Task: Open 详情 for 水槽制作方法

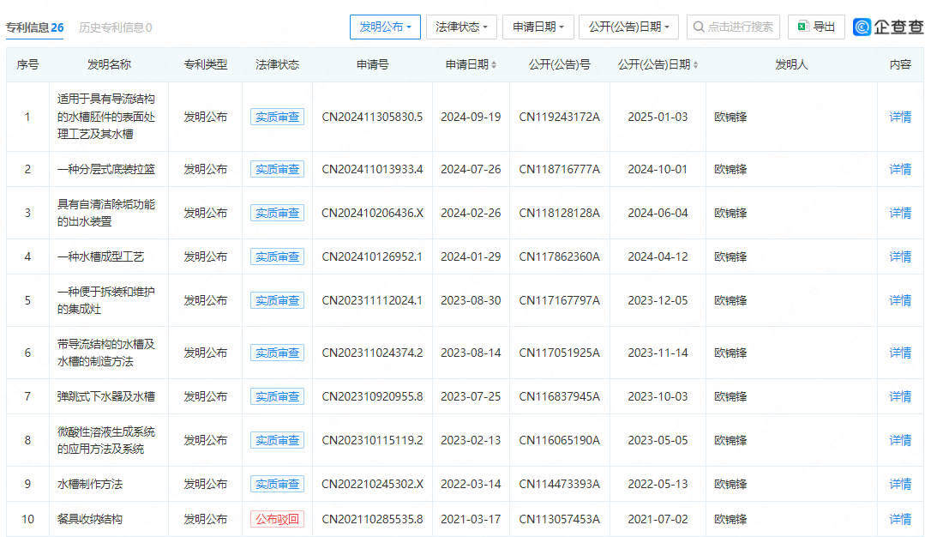Action: pyautogui.click(x=900, y=484)
